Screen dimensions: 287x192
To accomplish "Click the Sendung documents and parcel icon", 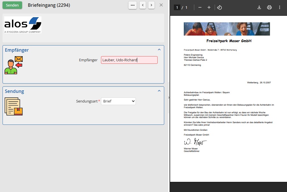I will 14,106.
